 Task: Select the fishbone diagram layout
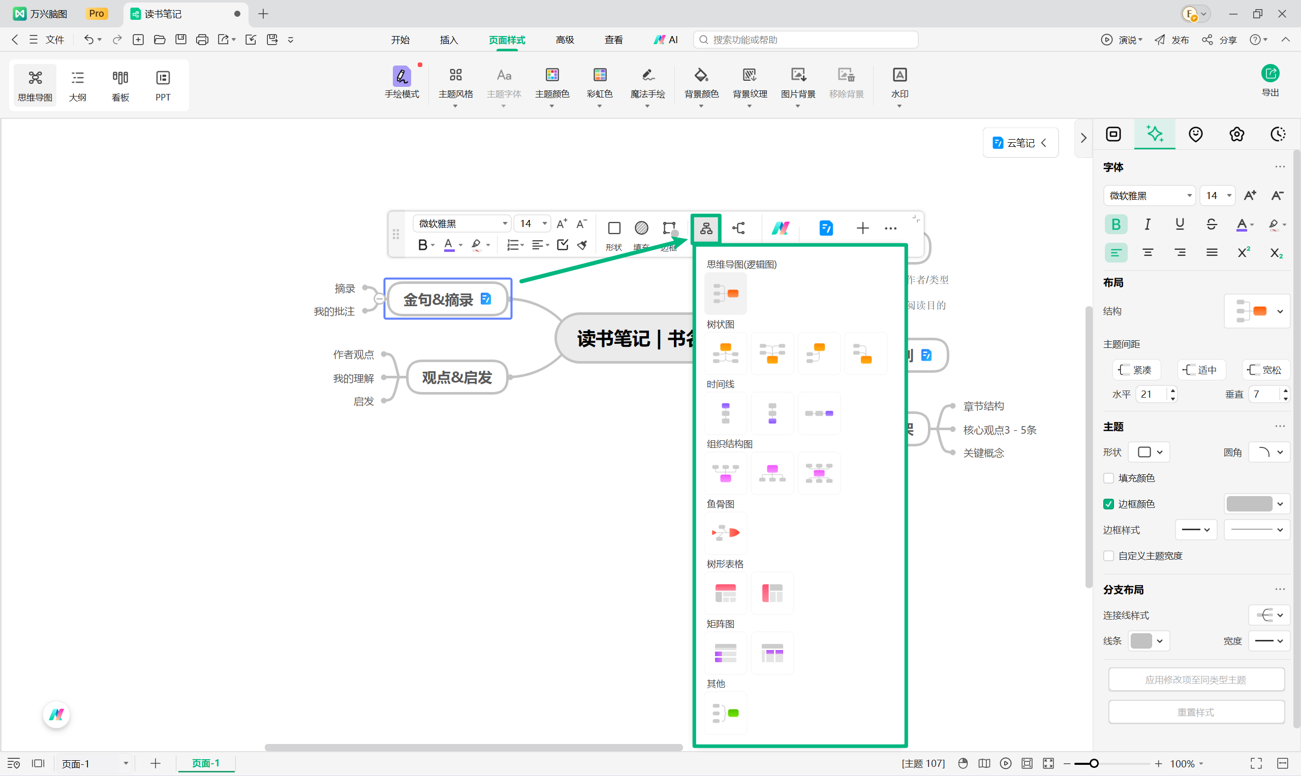point(726,533)
